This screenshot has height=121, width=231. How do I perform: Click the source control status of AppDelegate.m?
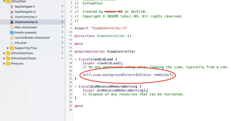click(62, 12)
